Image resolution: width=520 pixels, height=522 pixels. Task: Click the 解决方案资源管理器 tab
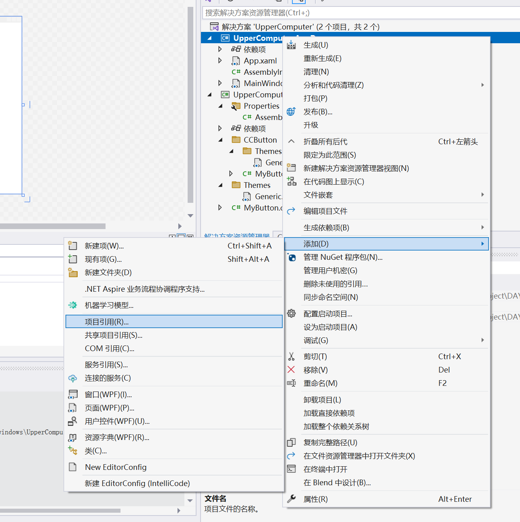237,236
